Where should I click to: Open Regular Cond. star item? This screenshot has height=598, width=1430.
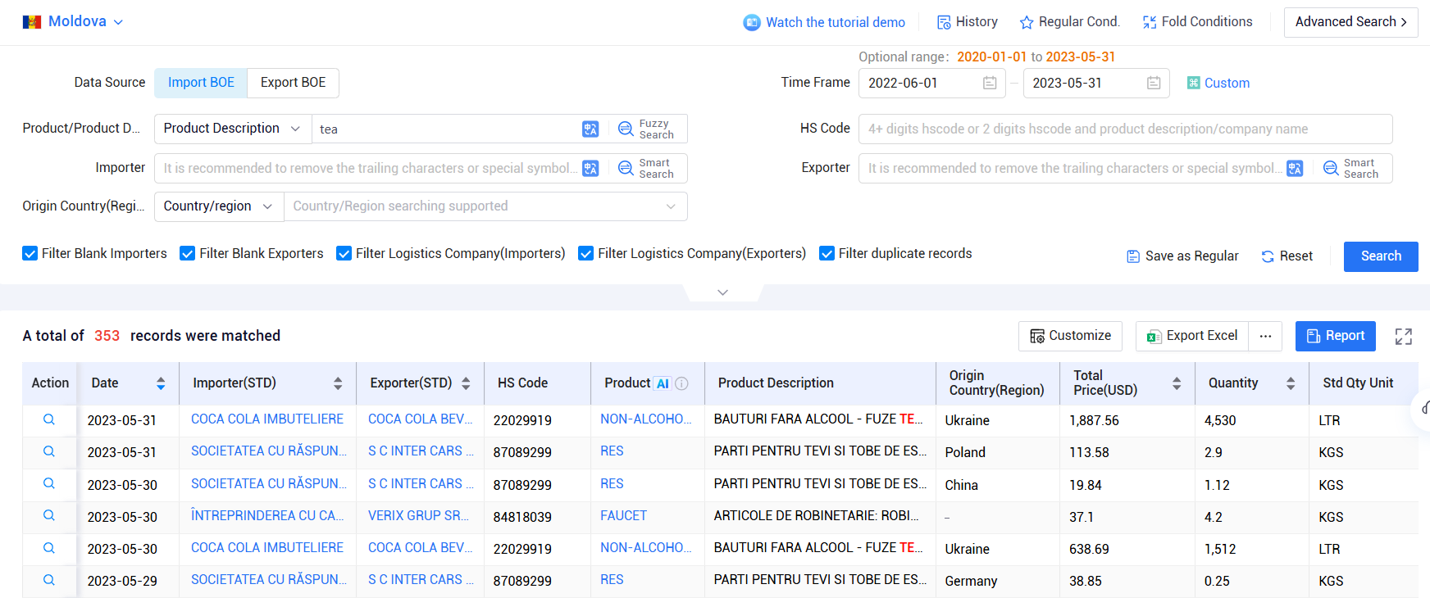(x=1070, y=22)
